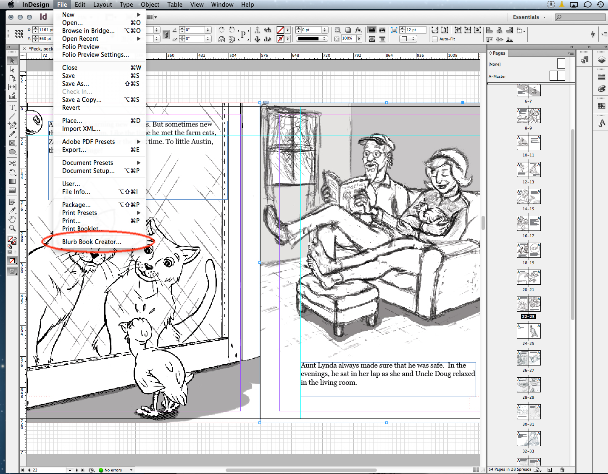Open the Window menu
Image resolution: width=608 pixels, height=474 pixels.
(x=222, y=5)
